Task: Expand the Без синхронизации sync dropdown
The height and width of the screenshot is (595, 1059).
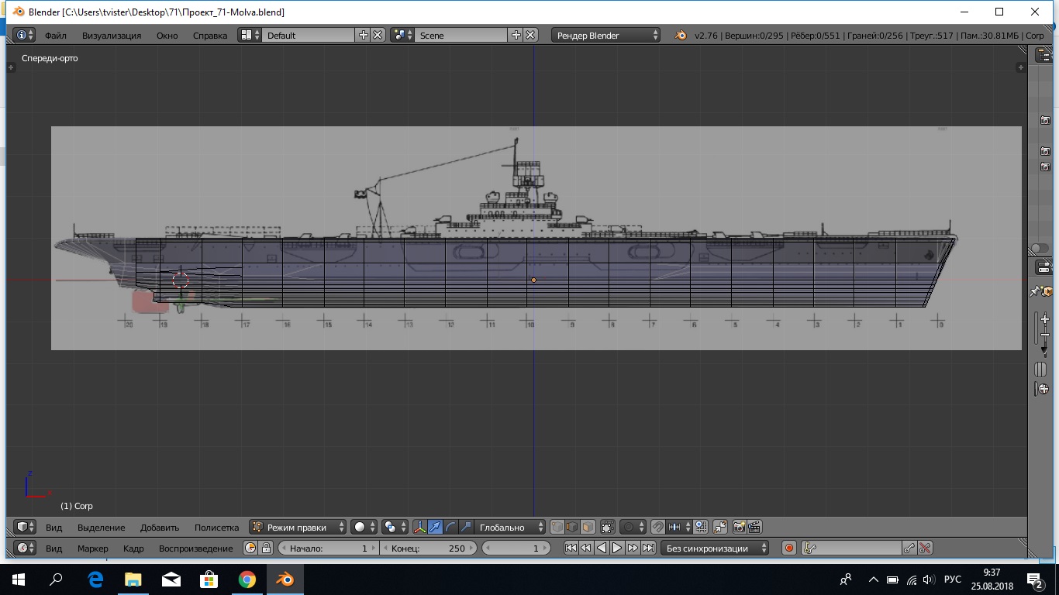Action: click(715, 549)
